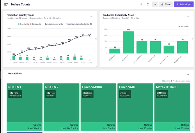Click the asset widget corner resize handle
195x133 pixels.
pos(193,66)
